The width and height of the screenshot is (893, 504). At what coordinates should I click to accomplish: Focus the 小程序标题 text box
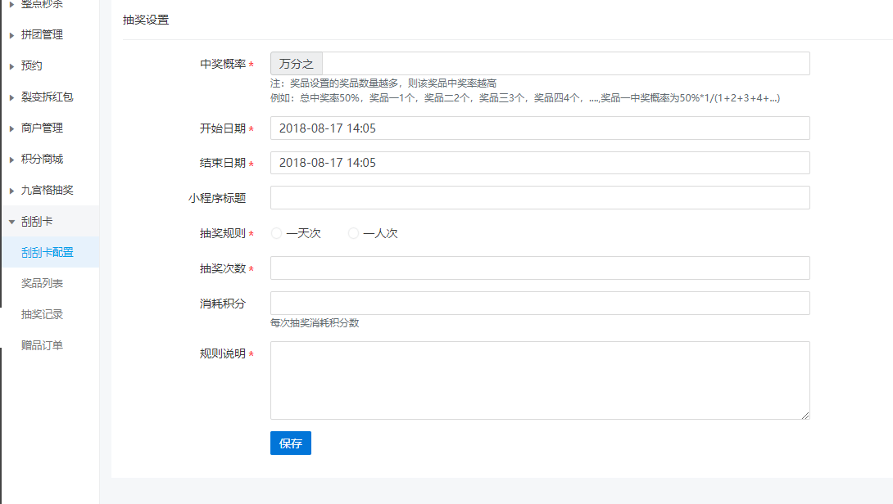(x=539, y=197)
